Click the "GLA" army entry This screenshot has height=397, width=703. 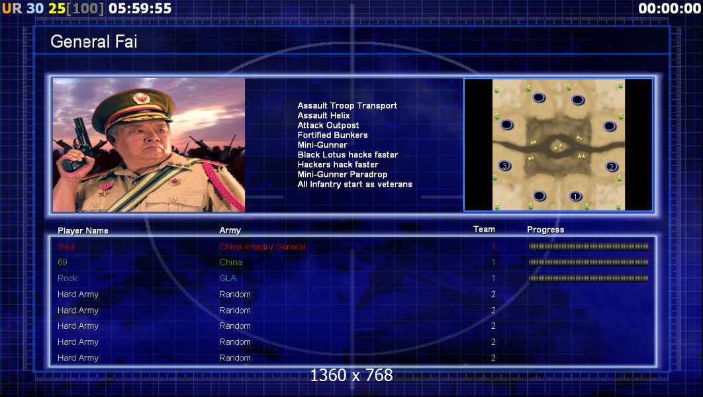(x=228, y=279)
